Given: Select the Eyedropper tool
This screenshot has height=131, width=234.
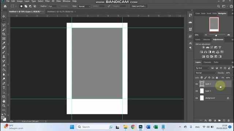Looking at the screenshot, I should 4,43.
